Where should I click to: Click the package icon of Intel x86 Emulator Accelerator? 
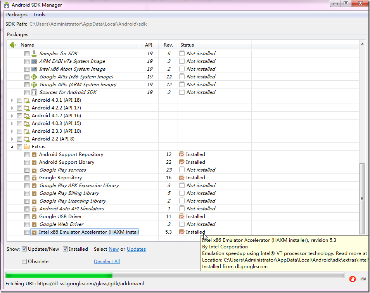(x=34, y=232)
